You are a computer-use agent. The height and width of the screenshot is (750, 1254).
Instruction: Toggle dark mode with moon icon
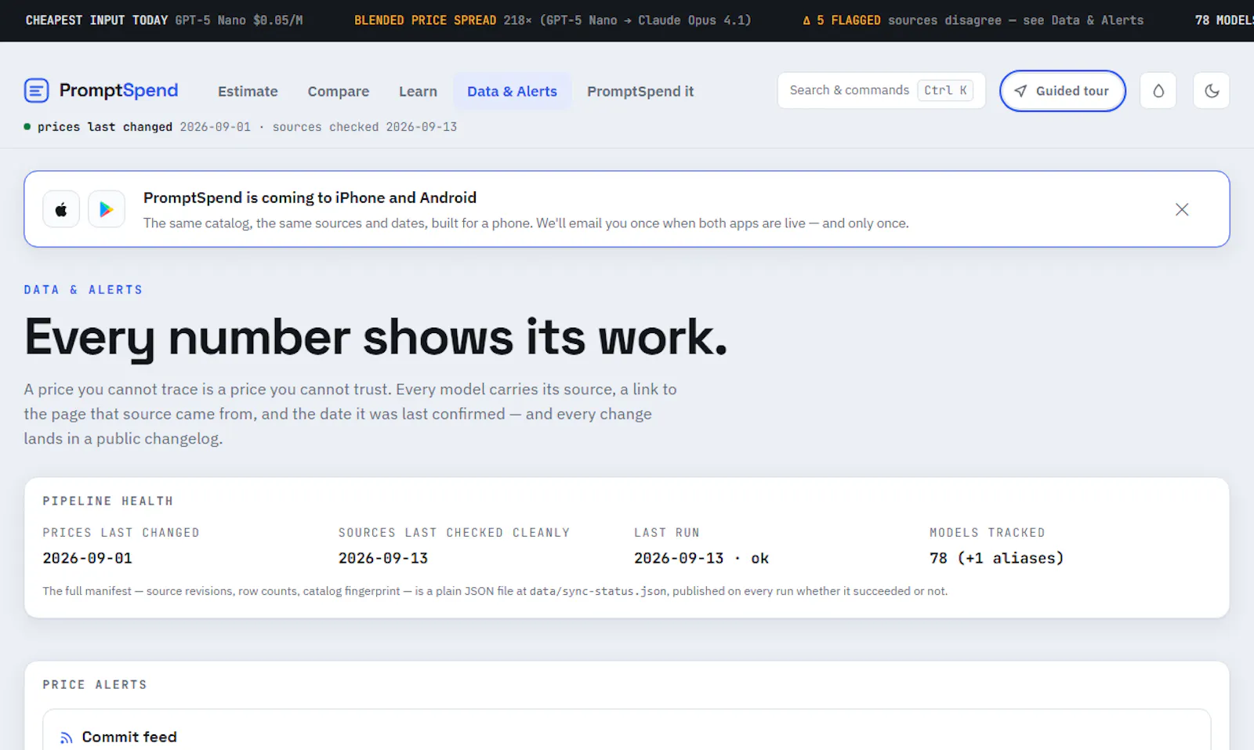pos(1211,91)
